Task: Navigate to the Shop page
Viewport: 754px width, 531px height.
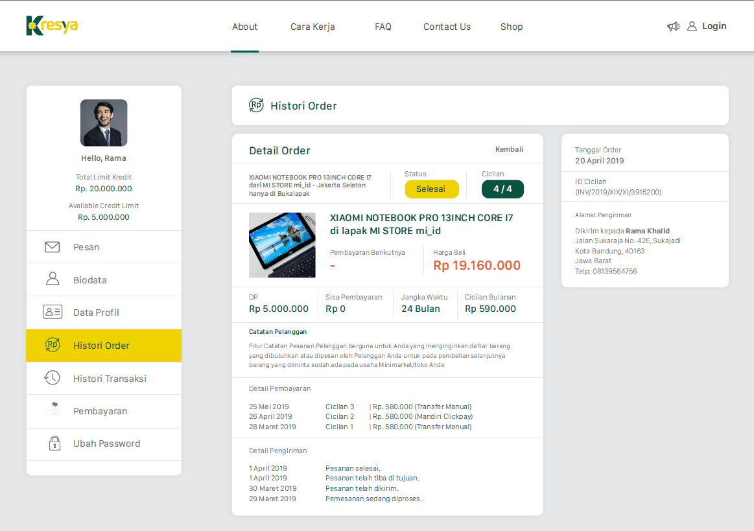Action: tap(511, 27)
